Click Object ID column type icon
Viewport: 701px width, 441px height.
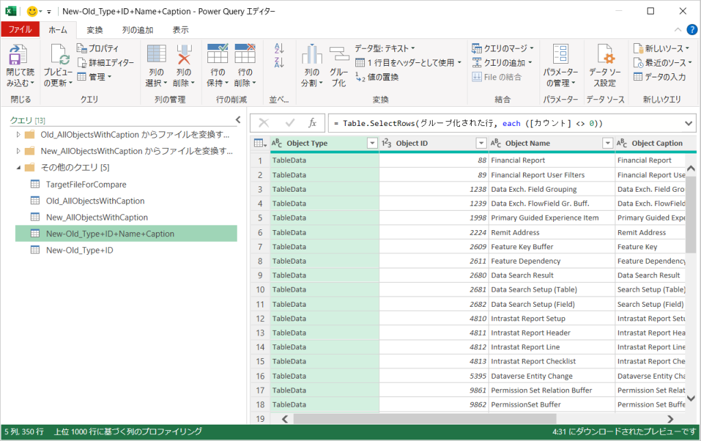point(387,143)
